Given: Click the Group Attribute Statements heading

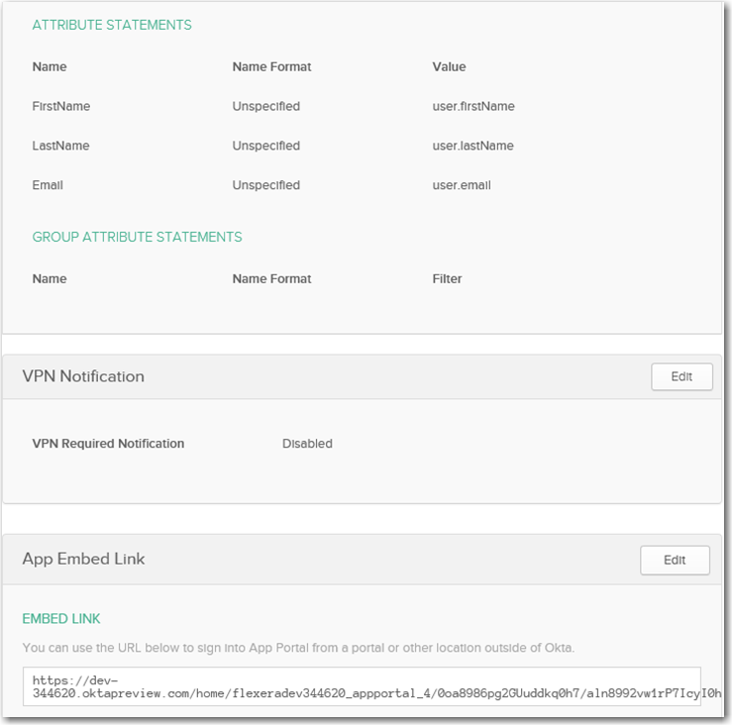Looking at the screenshot, I should point(137,237).
